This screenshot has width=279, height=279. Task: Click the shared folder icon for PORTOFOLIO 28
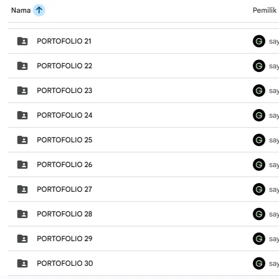coord(22,214)
